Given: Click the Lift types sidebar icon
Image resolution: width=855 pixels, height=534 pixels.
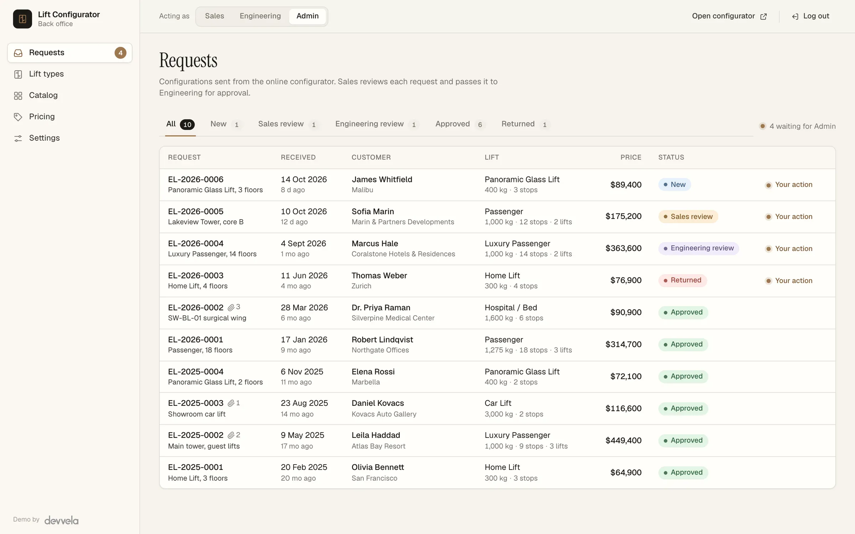Looking at the screenshot, I should click(x=18, y=74).
